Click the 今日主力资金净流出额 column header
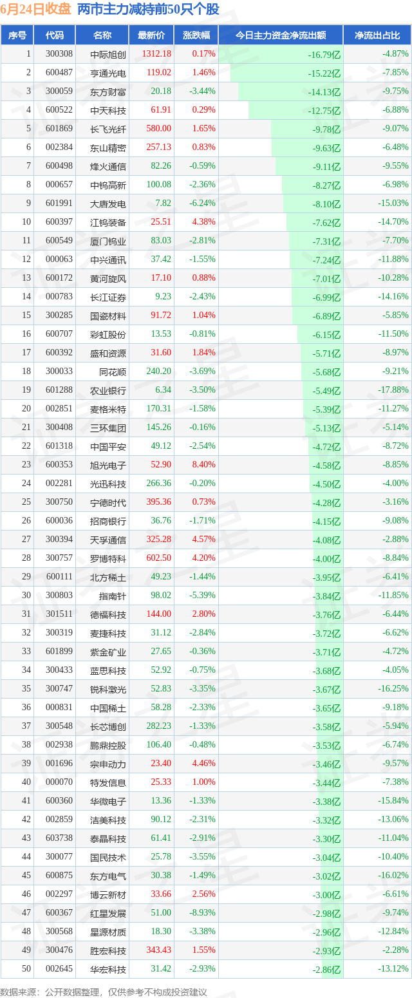Screen dimensions: 412x998 (x=280, y=35)
